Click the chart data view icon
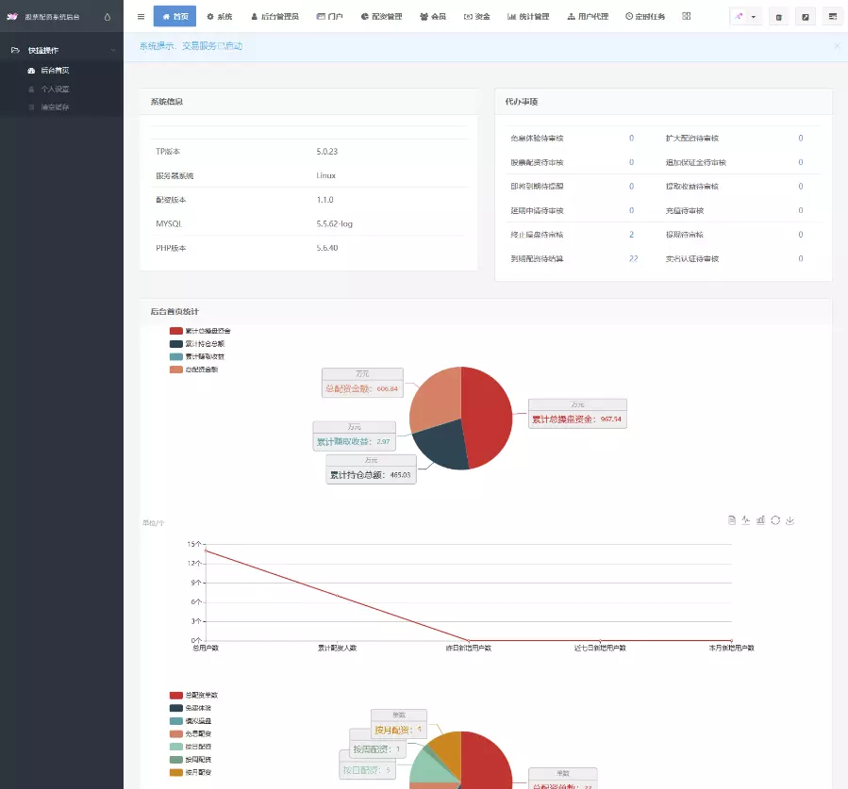The width and height of the screenshot is (848, 789). click(x=732, y=519)
